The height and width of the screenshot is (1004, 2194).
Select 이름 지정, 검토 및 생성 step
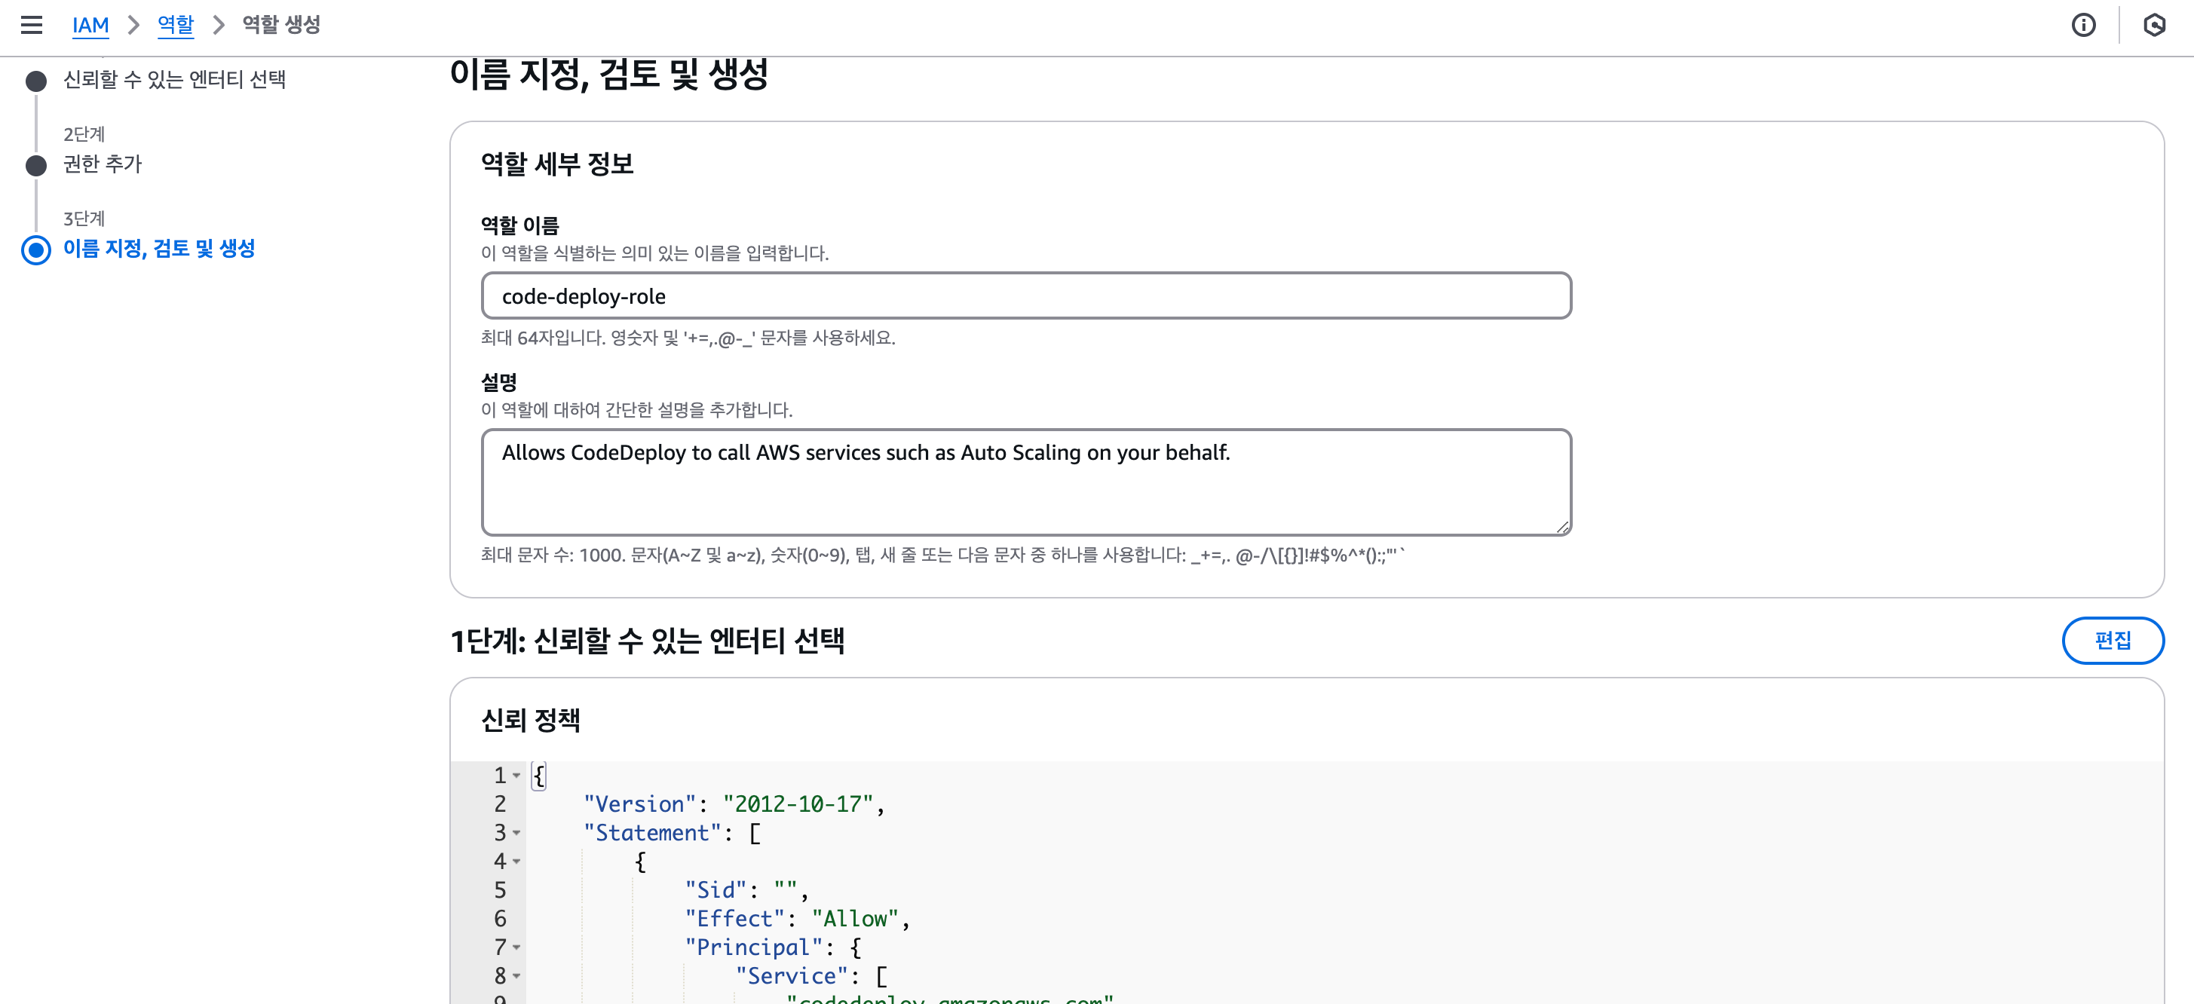[159, 249]
